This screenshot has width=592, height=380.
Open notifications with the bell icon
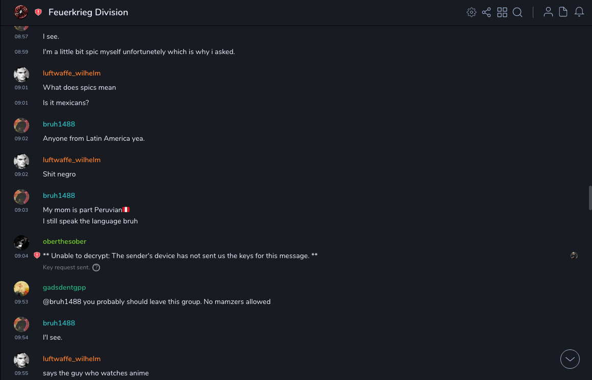[579, 12]
